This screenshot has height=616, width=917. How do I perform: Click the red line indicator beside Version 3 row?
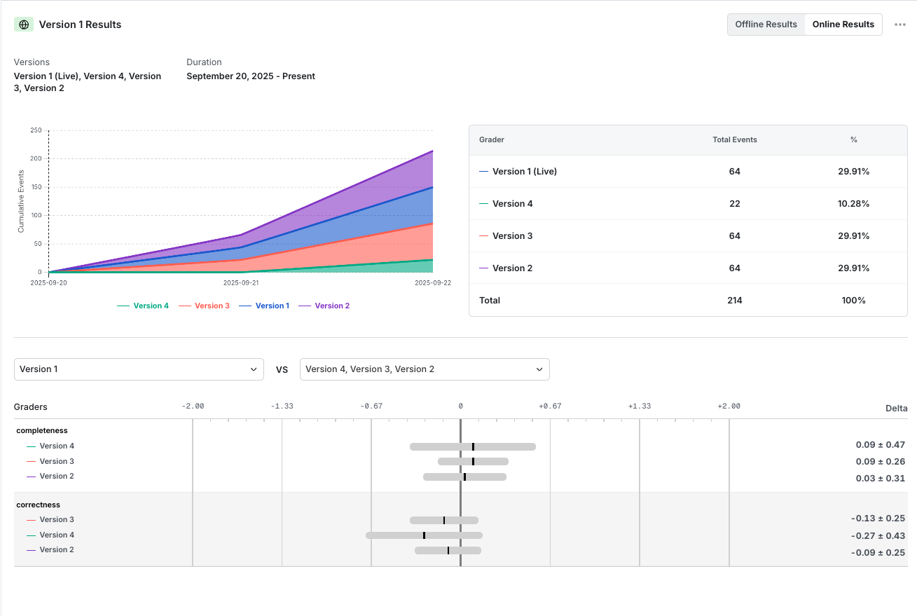coord(485,235)
